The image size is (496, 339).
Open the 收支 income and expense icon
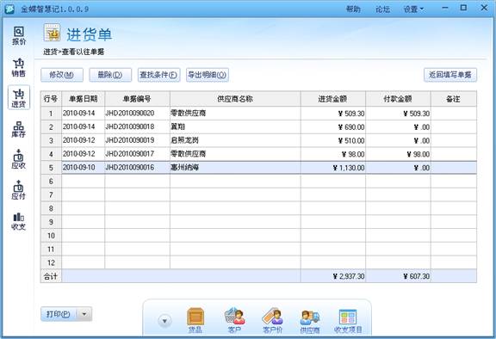coord(19,221)
